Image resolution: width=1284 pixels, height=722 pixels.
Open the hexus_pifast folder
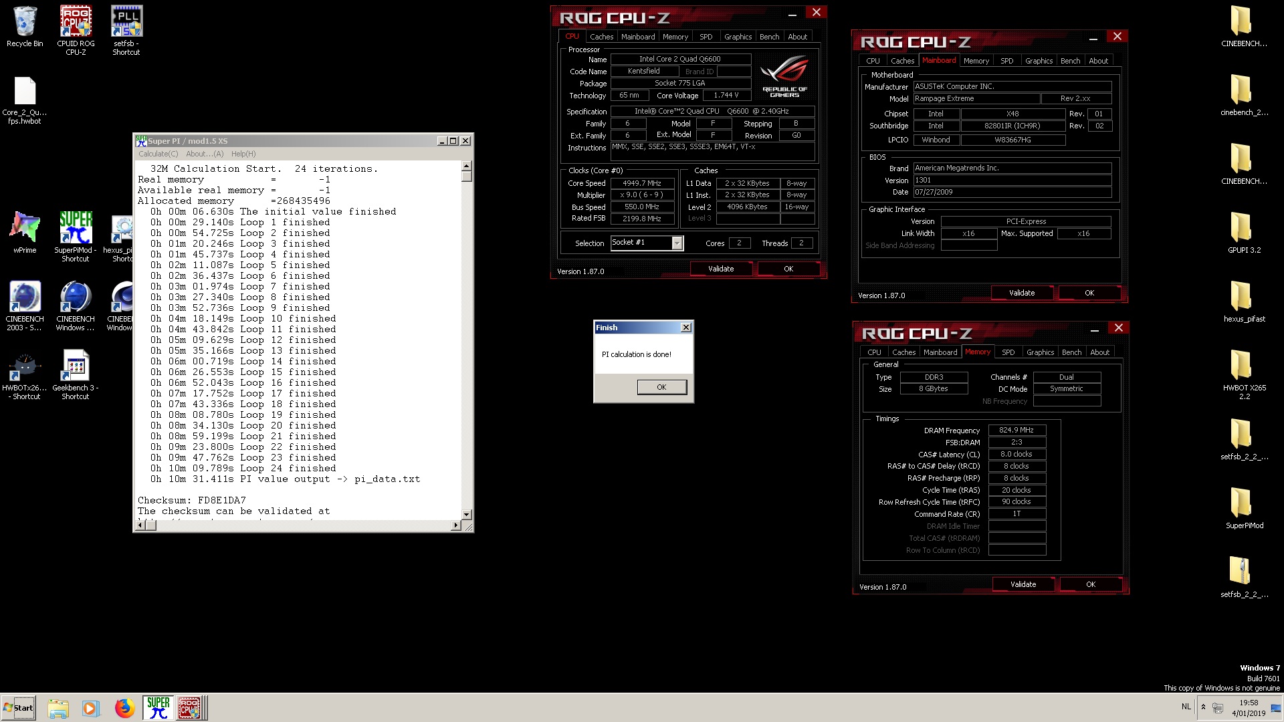(x=1244, y=302)
